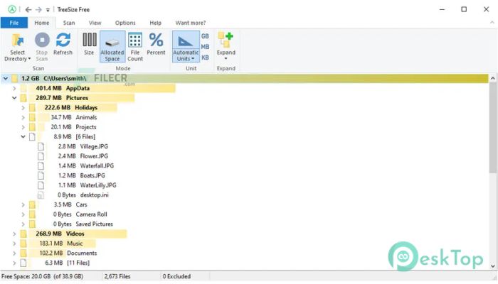498x284 pixels.
Task: Expand the AppData folder
Action: tap(14, 88)
